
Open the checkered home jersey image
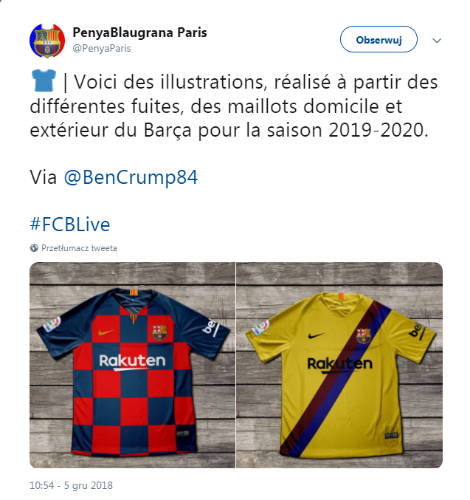tap(132, 365)
